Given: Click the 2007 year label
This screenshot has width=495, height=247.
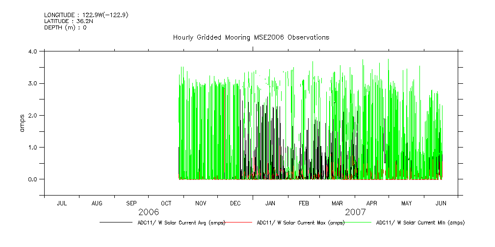Looking at the screenshot, I should tap(355, 212).
